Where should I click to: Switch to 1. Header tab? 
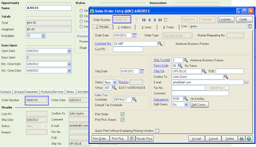(x=102, y=27)
